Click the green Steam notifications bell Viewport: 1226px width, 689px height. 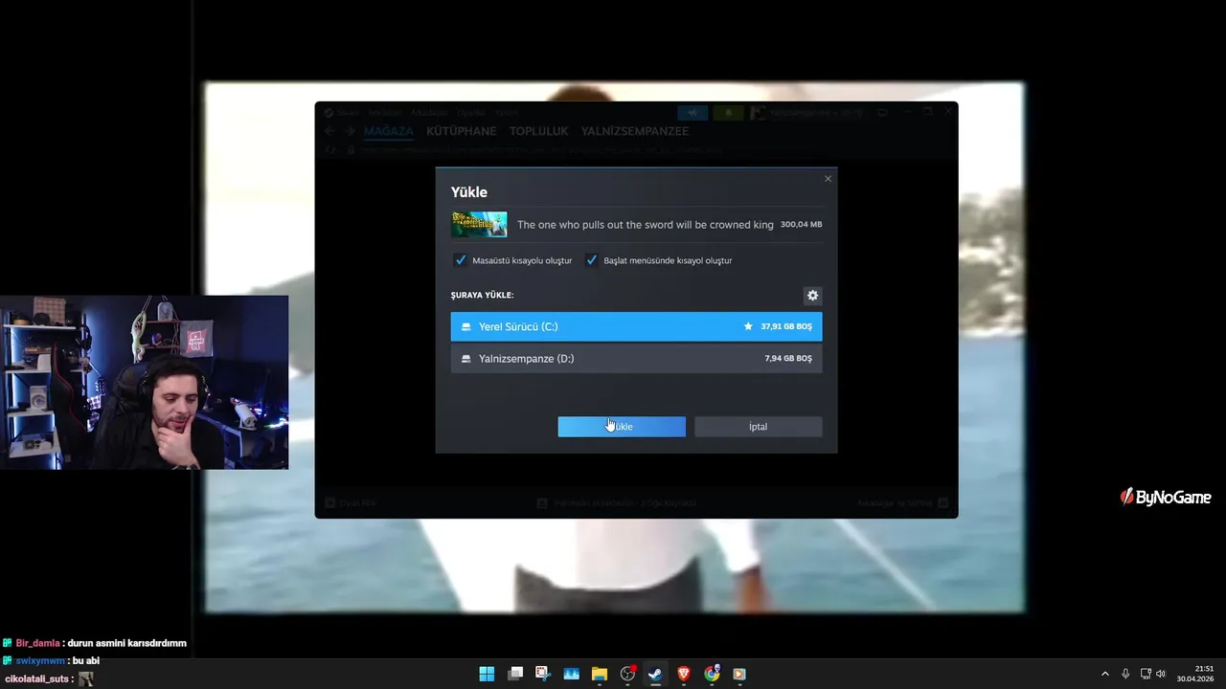click(728, 113)
